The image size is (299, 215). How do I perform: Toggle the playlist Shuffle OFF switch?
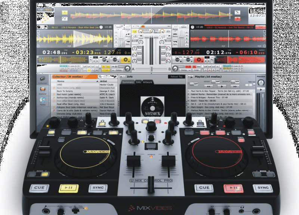[235, 81]
